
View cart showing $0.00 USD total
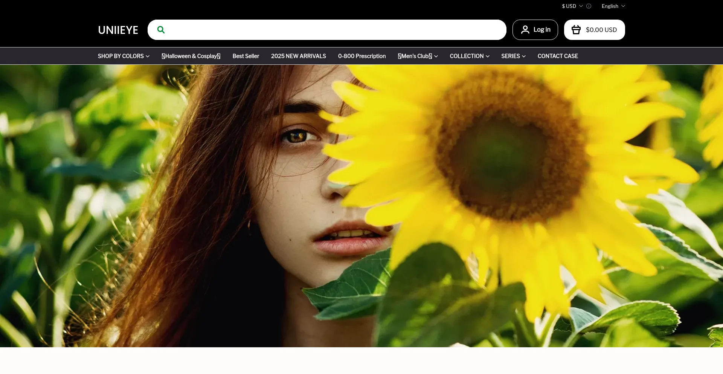[x=601, y=30]
